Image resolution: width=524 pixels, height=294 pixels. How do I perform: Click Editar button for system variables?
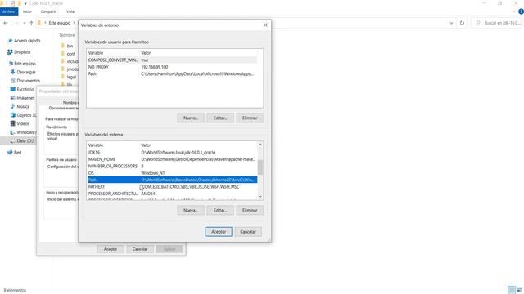coord(220,211)
